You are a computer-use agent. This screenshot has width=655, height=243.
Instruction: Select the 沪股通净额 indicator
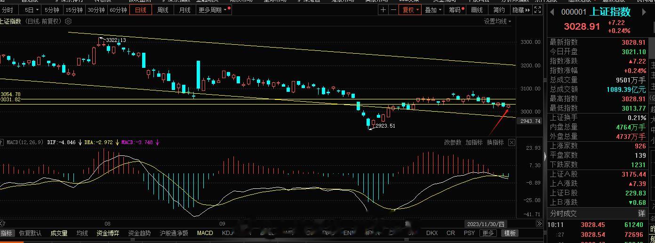coord(174,233)
